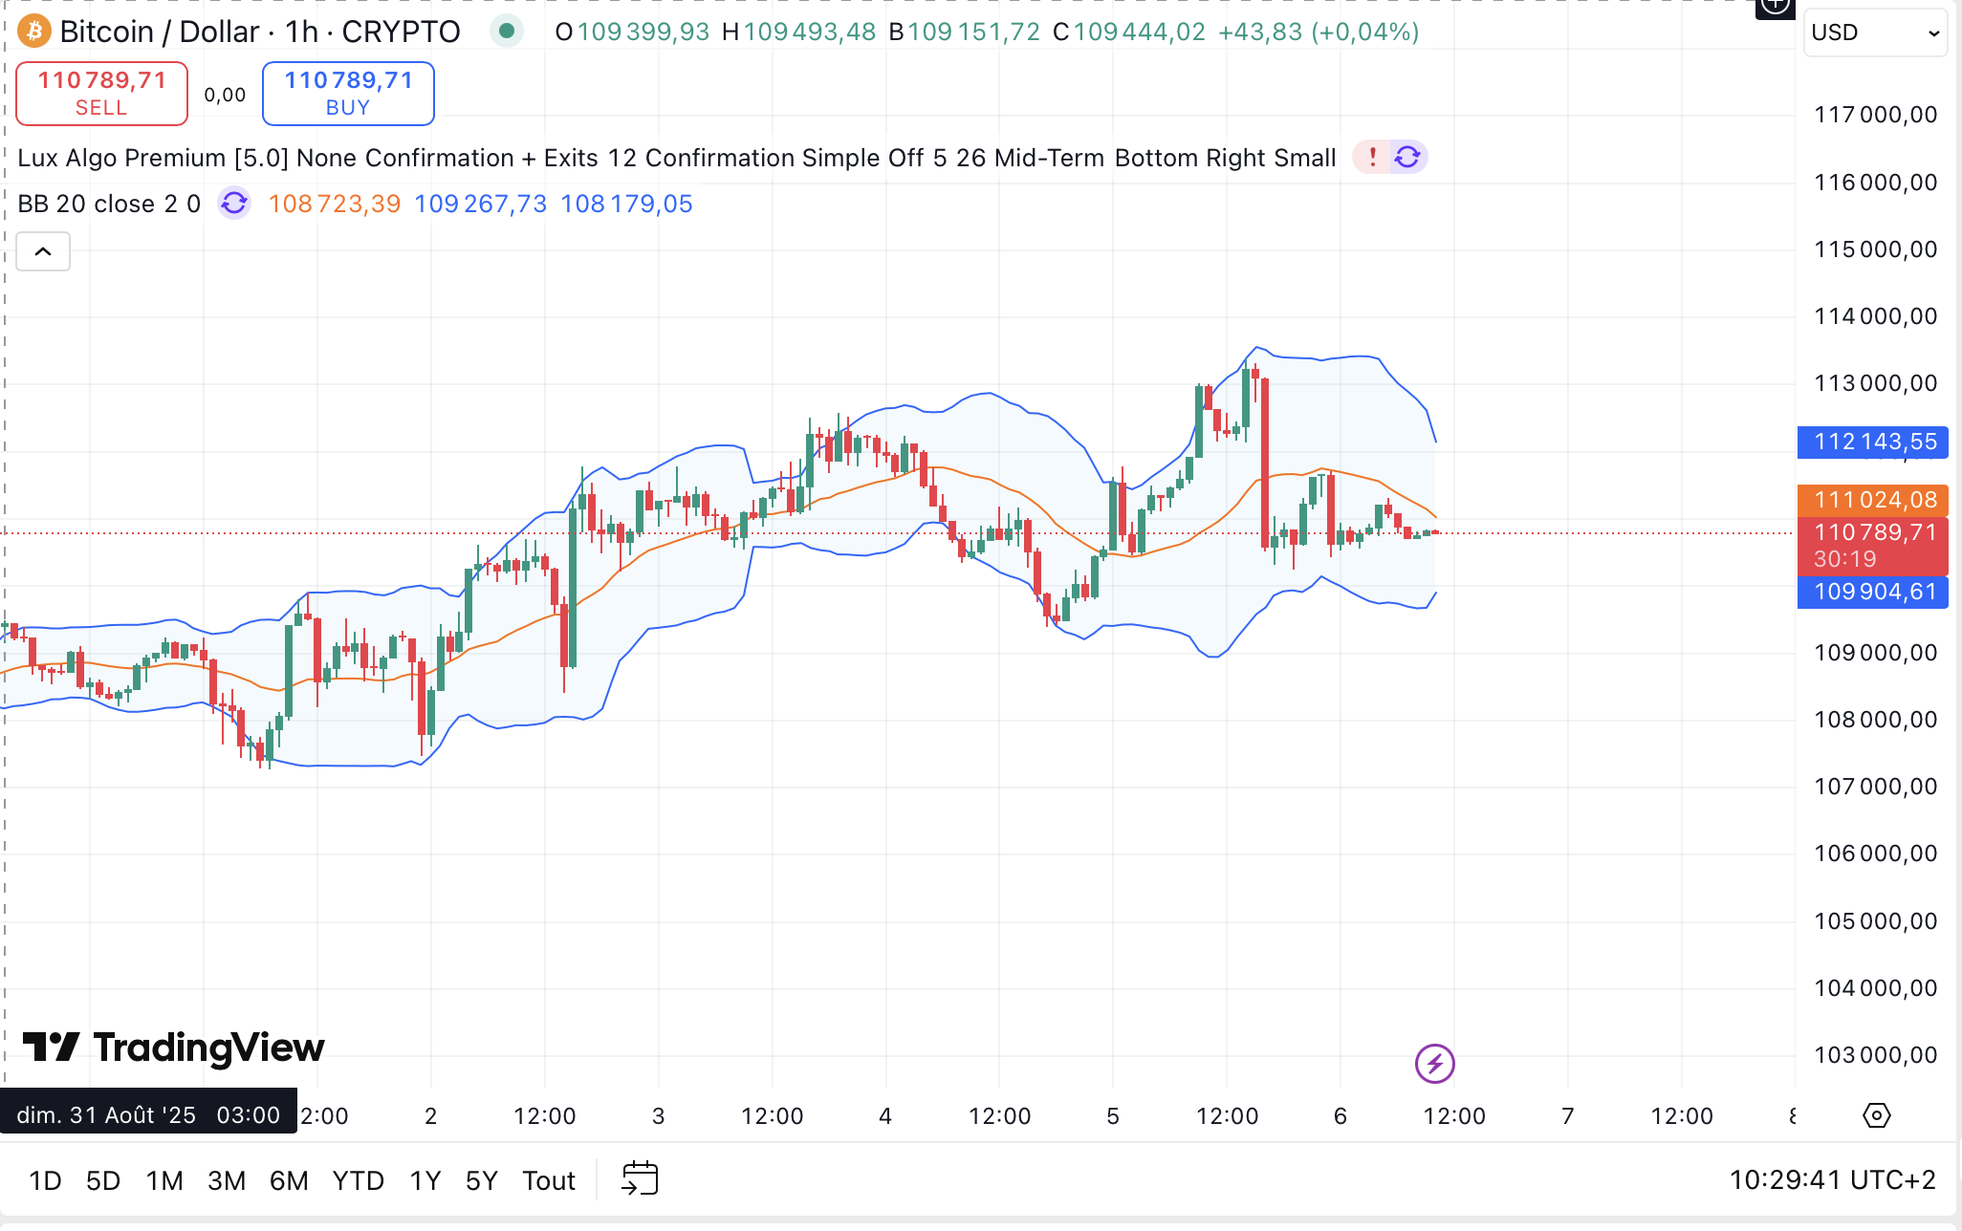Click the purple lightning replay icon
Image resolution: width=1962 pixels, height=1231 pixels.
[1434, 1063]
